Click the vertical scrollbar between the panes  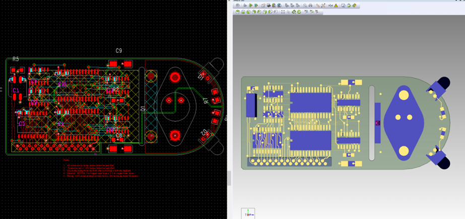(229, 178)
